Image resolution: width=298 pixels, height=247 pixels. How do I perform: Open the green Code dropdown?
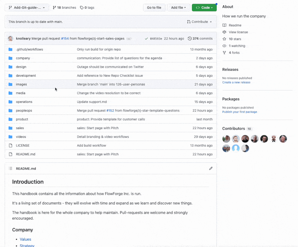(204, 7)
